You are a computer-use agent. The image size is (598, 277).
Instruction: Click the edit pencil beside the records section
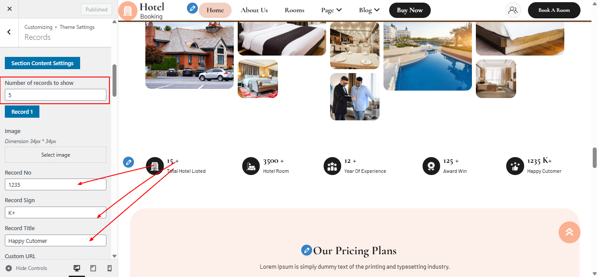128,162
